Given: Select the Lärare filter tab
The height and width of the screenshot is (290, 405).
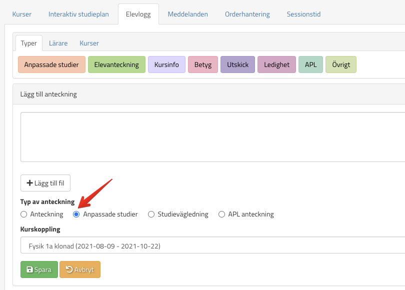Looking at the screenshot, I should click(x=58, y=43).
